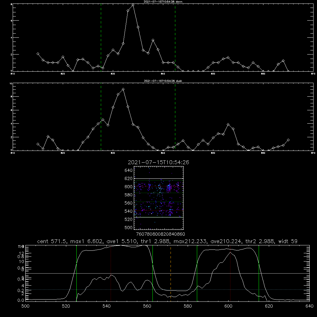Click bottom plot x-axis label "540"
This screenshot has height=317, width=317.
coord(107,306)
